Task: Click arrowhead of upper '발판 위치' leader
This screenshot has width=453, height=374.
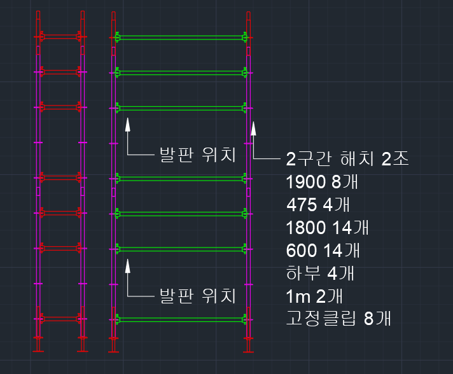Action: pyautogui.click(x=127, y=125)
